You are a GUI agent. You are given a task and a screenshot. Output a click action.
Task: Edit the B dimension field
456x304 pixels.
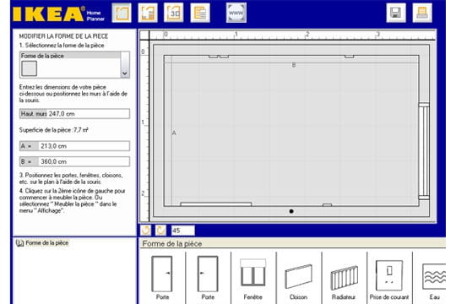[75, 161]
